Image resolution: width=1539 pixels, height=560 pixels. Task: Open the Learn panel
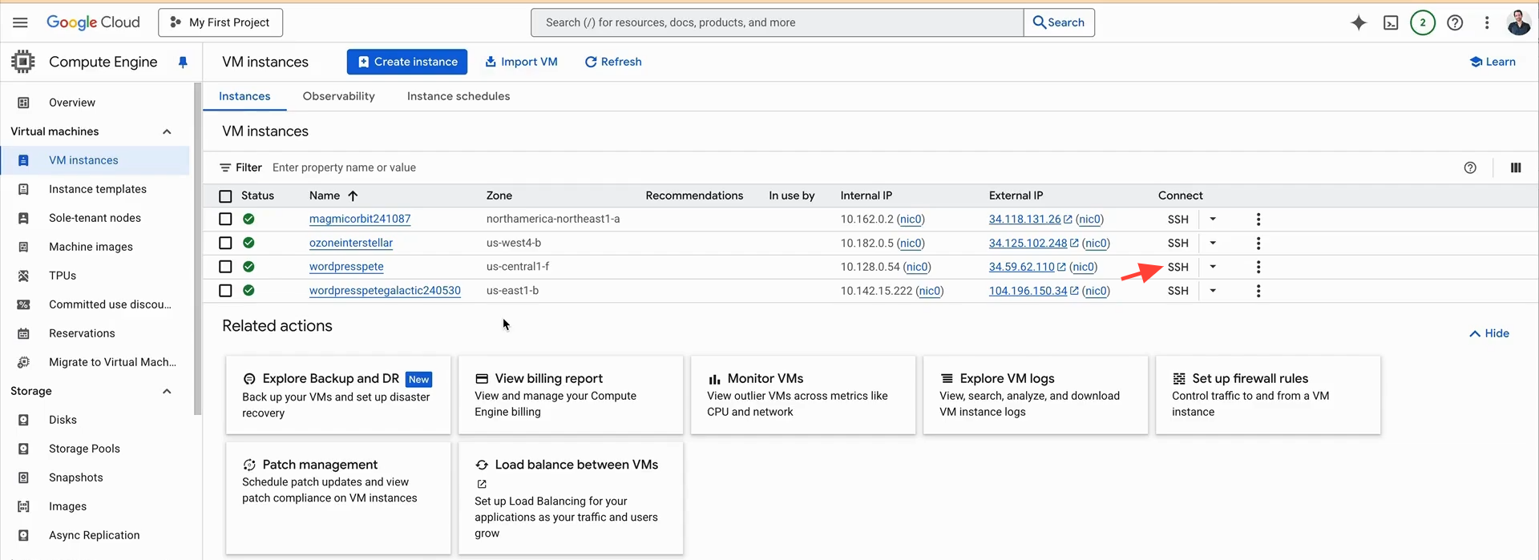pyautogui.click(x=1493, y=62)
